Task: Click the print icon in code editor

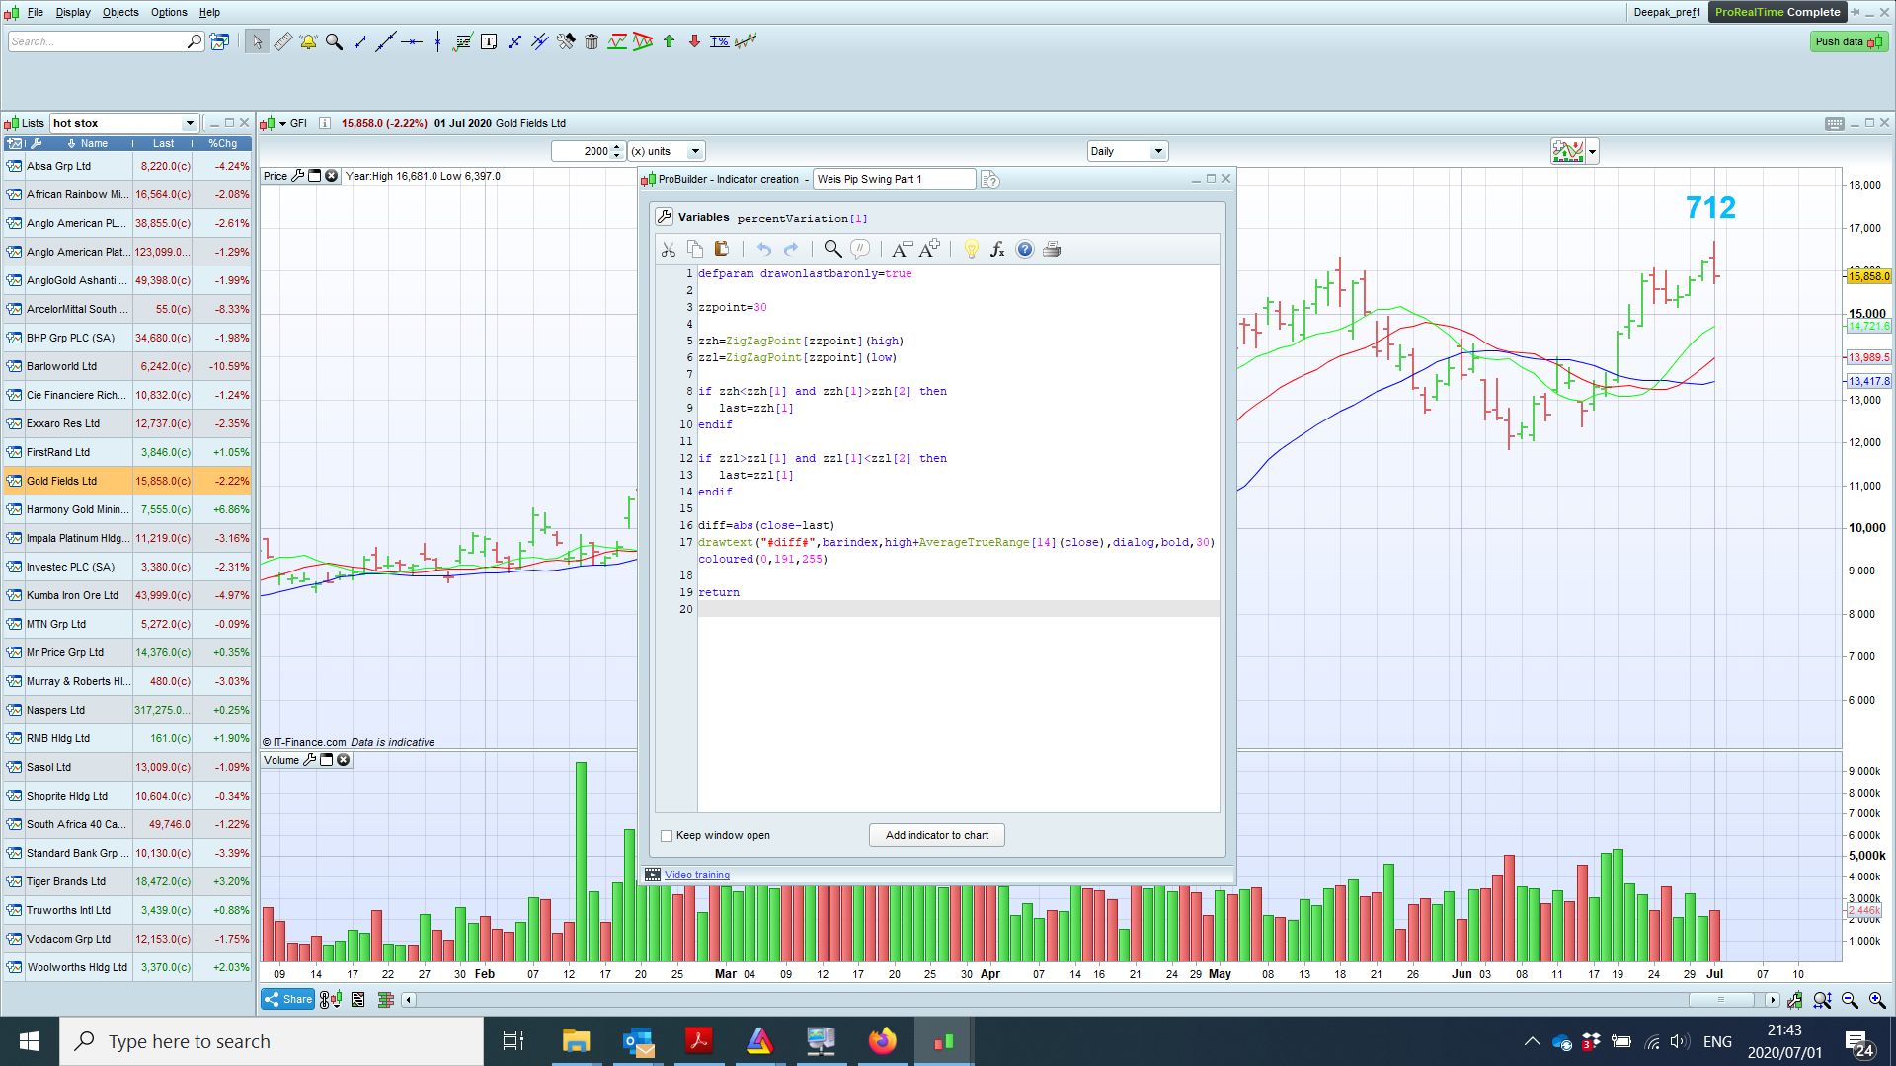Action: click(x=1052, y=249)
